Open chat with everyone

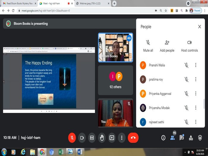[x=182, y=138]
